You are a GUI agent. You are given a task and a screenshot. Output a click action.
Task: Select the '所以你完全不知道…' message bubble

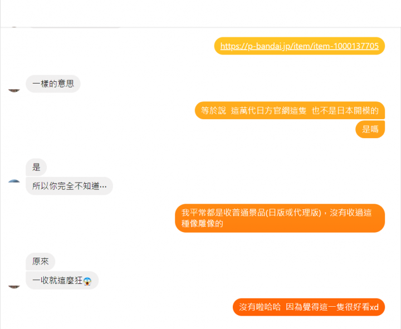click(69, 186)
